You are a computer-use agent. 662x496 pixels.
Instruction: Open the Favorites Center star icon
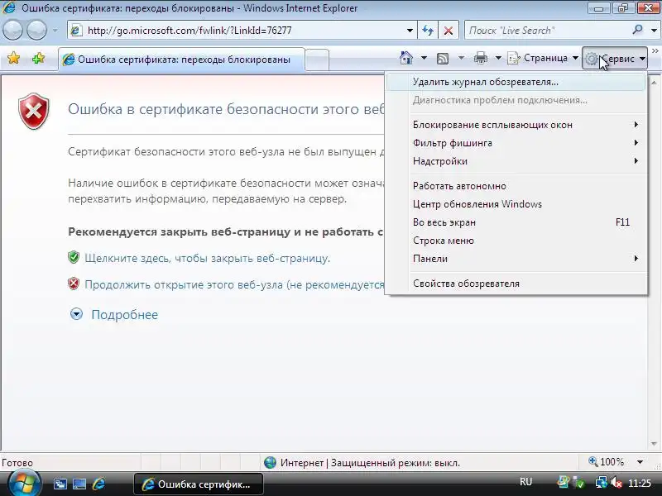tap(13, 58)
